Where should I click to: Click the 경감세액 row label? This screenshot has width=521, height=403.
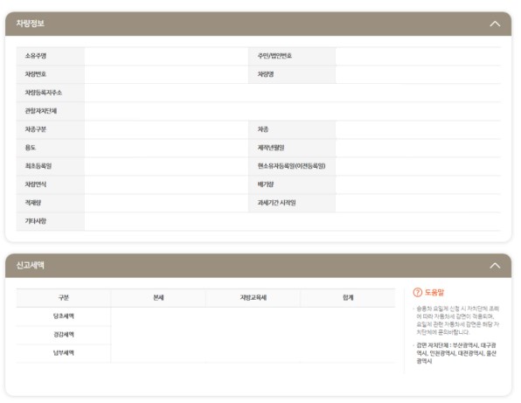coord(64,335)
